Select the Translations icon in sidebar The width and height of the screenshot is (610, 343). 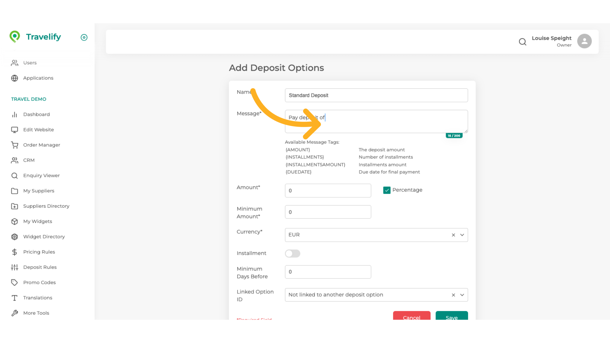15,298
